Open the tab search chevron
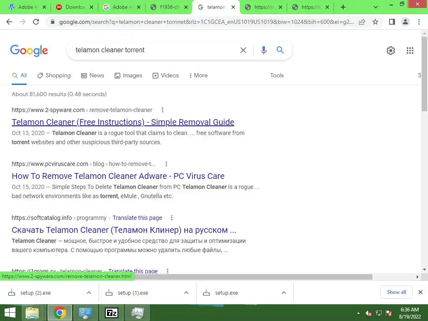 pyautogui.click(x=376, y=8)
